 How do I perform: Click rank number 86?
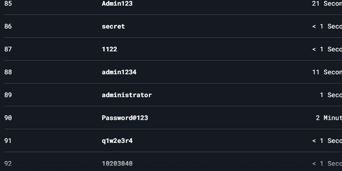(8, 26)
